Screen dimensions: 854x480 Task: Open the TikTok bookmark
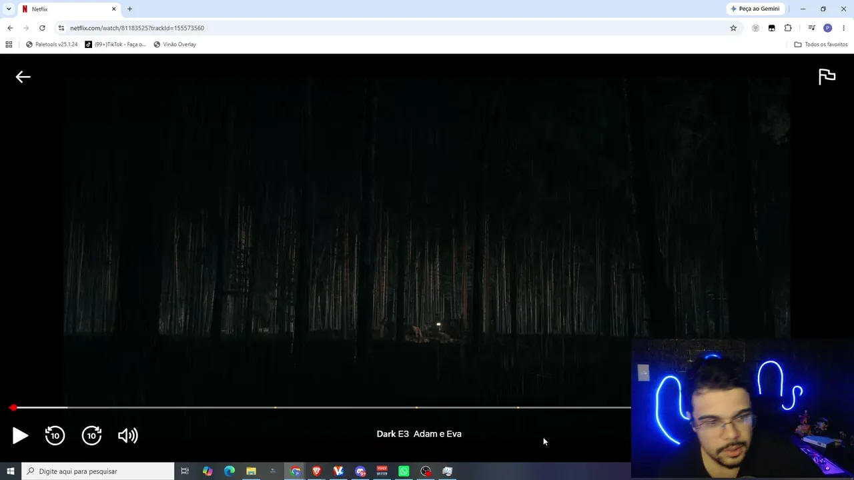click(x=115, y=45)
